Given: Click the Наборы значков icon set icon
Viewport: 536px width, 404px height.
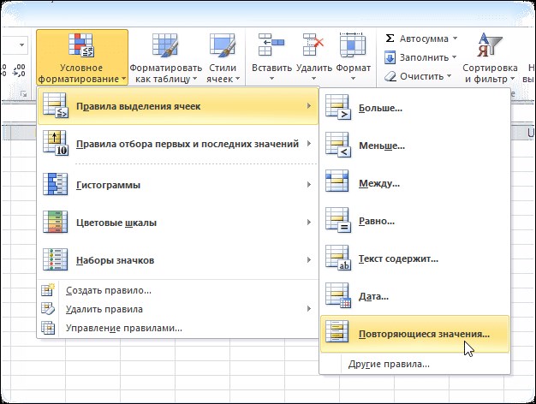Looking at the screenshot, I should click(56, 259).
